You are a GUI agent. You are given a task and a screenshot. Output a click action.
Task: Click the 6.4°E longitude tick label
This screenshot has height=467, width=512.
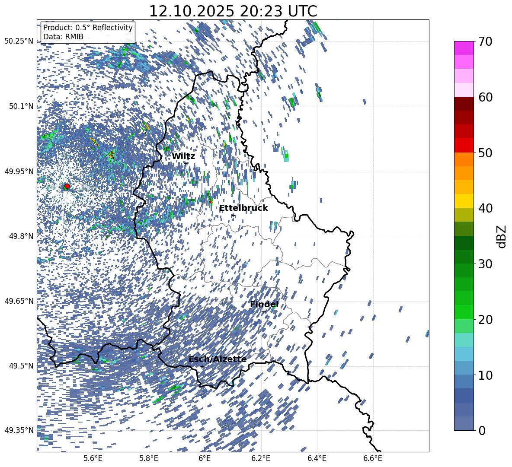(317, 458)
